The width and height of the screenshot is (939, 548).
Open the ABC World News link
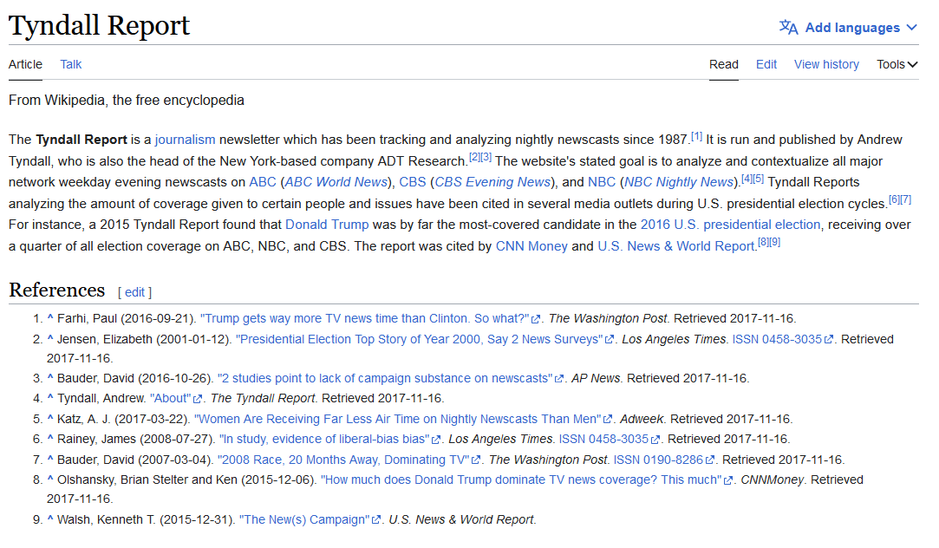click(x=336, y=182)
